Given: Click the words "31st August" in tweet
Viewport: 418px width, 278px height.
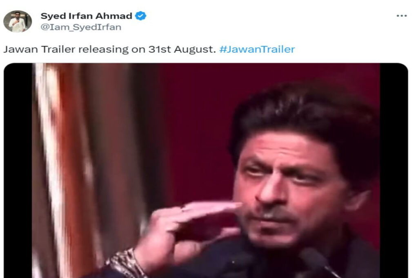Looking at the screenshot, I should 182,49.
